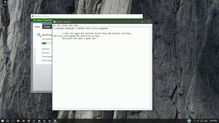This screenshot has width=219, height=123.
Task: Click the Notepad vertical scrollbar
Action: pyautogui.click(x=151, y=68)
